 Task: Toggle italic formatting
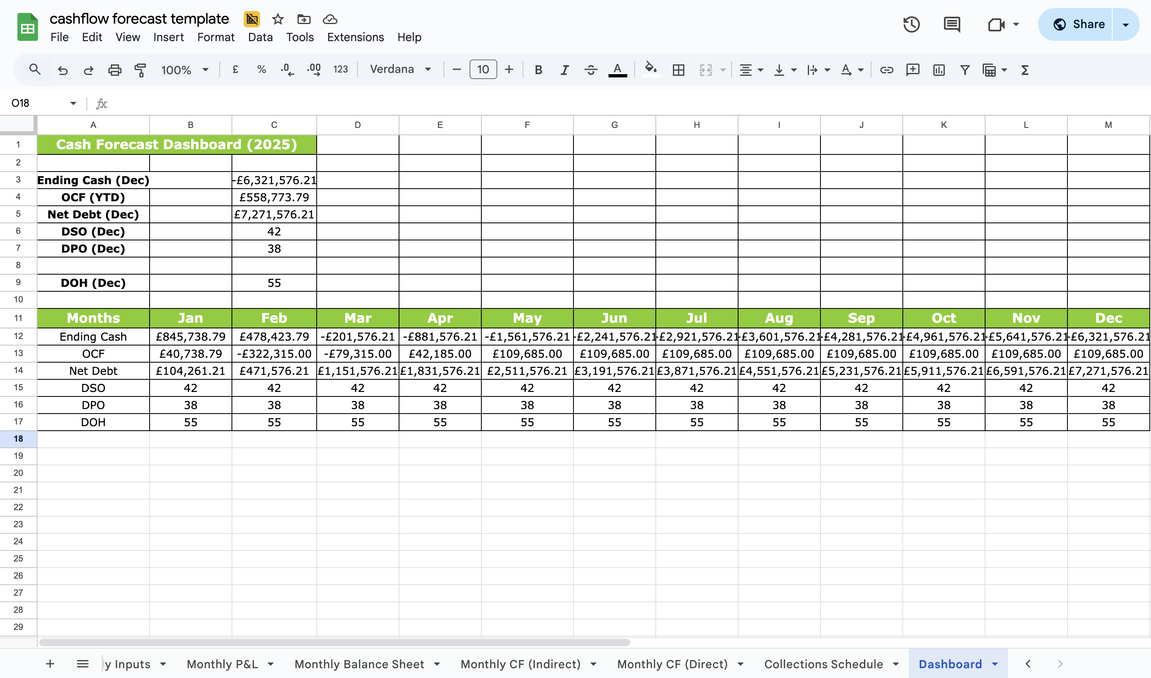click(x=565, y=70)
